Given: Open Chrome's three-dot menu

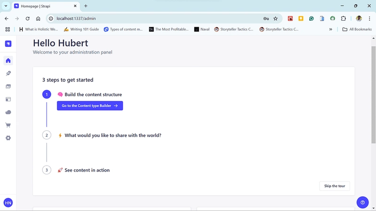Looking at the screenshot, I should (369, 19).
